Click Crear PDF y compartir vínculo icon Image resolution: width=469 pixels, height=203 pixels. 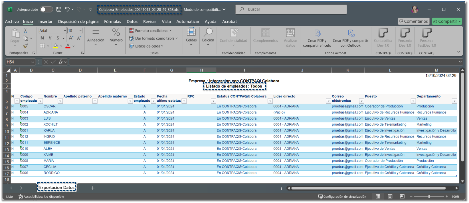pyautogui.click(x=318, y=33)
